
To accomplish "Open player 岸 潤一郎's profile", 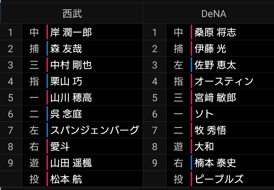I will 71,32.
